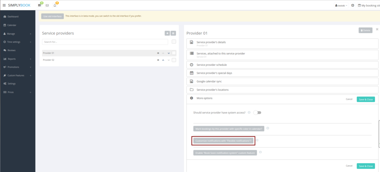Tick the checkbox for Provider 02
The height and width of the screenshot is (172, 380).
[174, 60]
